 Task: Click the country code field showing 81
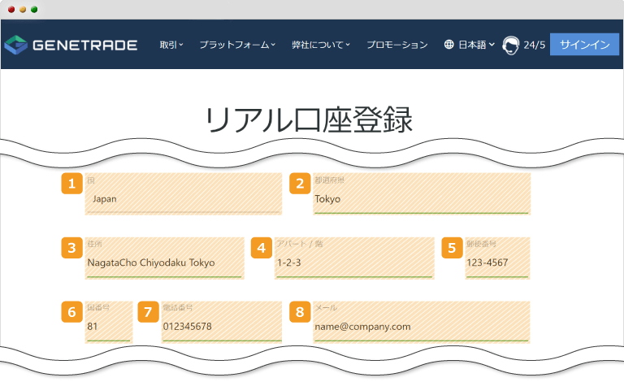pos(109,322)
